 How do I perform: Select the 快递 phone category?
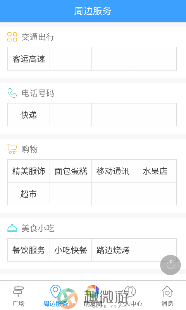point(29,115)
